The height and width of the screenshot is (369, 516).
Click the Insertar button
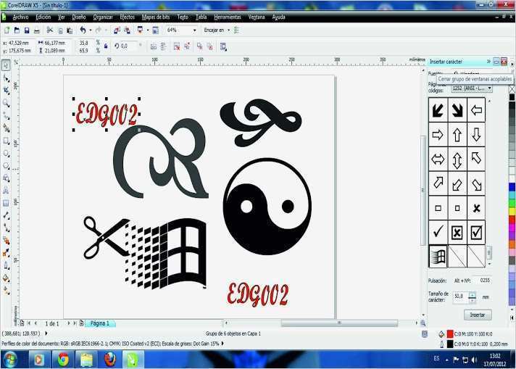478,315
